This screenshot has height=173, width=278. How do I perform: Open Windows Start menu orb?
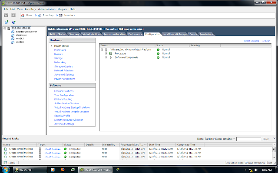click(6, 170)
